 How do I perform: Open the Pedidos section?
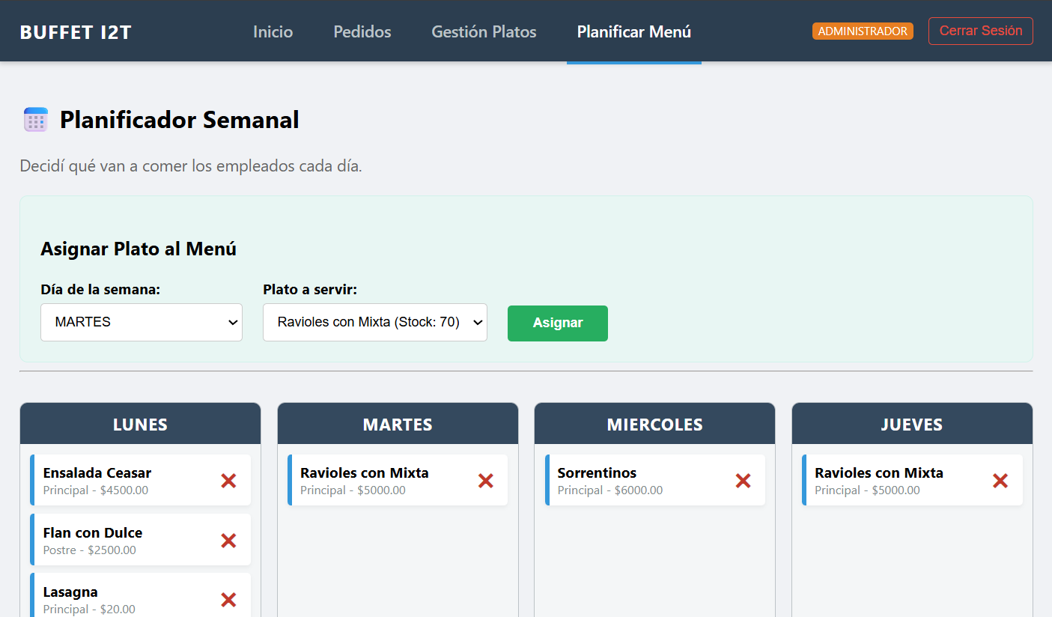tap(362, 32)
